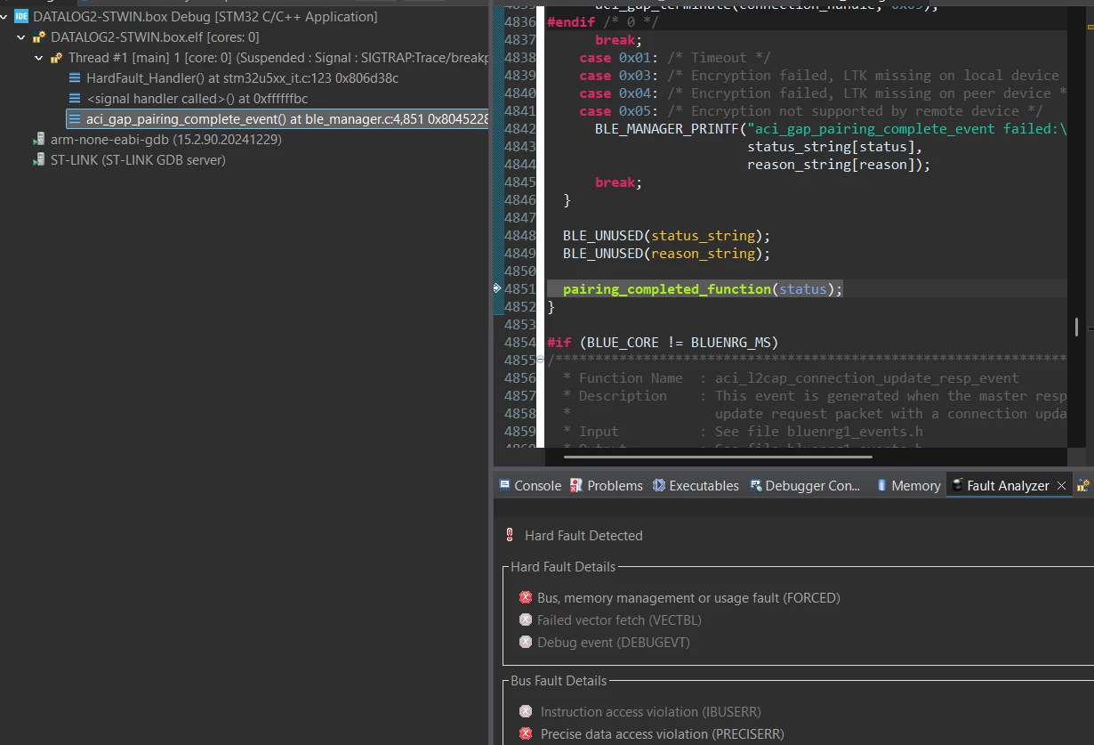The height and width of the screenshot is (745, 1094).
Task: Click the signal handler stack frame icon
Action: point(75,99)
